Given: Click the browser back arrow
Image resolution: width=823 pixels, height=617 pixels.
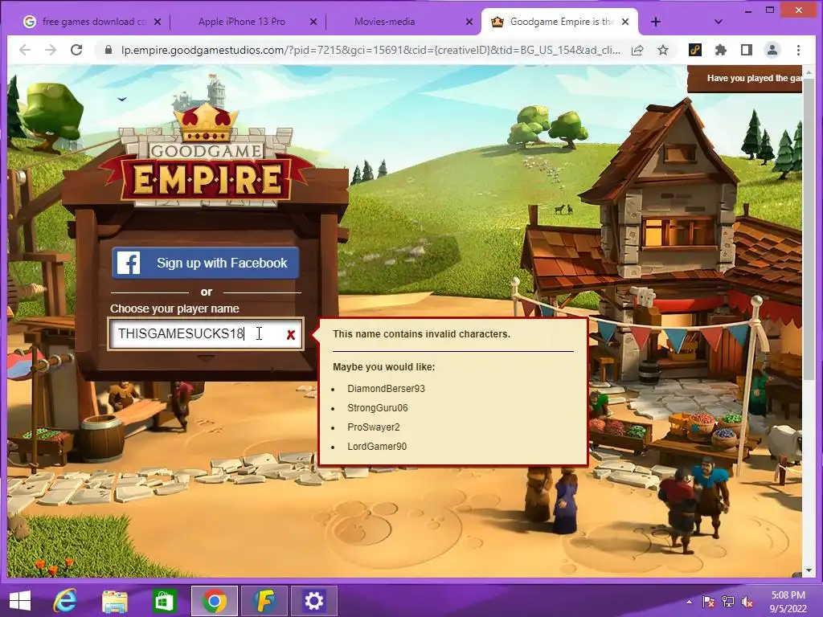Looking at the screenshot, I should [25, 50].
